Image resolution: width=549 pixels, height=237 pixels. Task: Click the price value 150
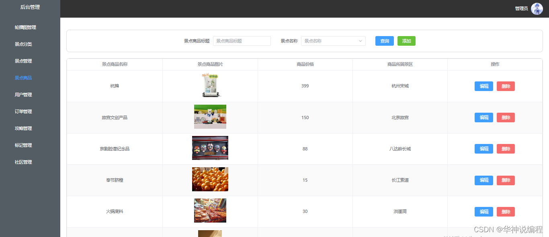[x=305, y=117]
